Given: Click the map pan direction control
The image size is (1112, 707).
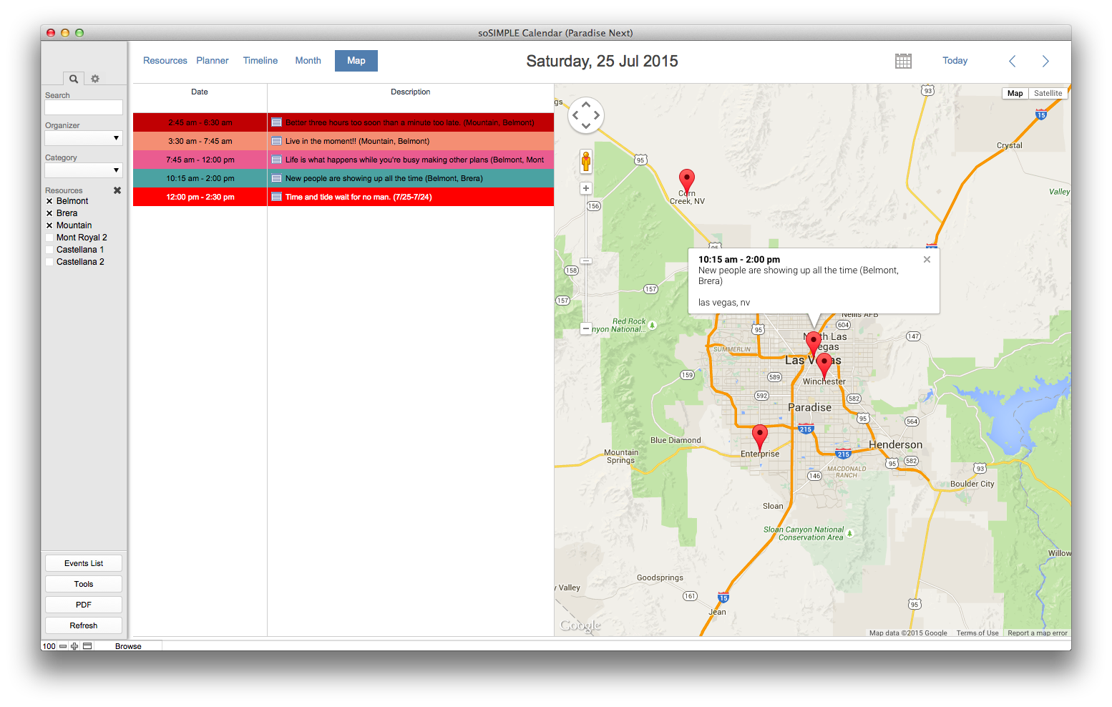Looking at the screenshot, I should pyautogui.click(x=586, y=115).
